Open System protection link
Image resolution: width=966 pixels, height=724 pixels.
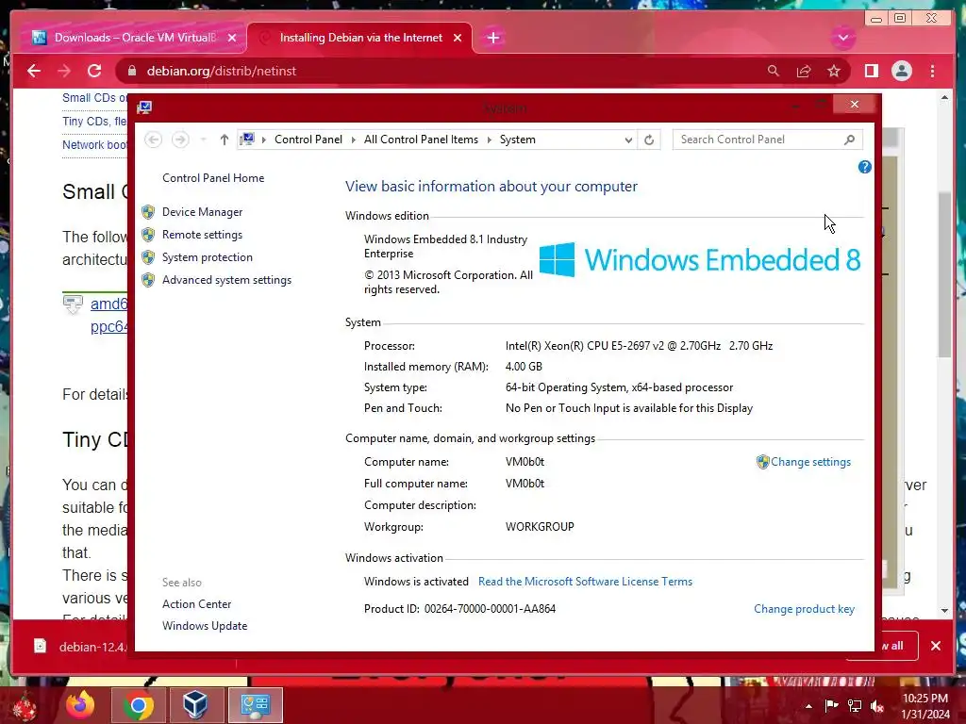(207, 257)
